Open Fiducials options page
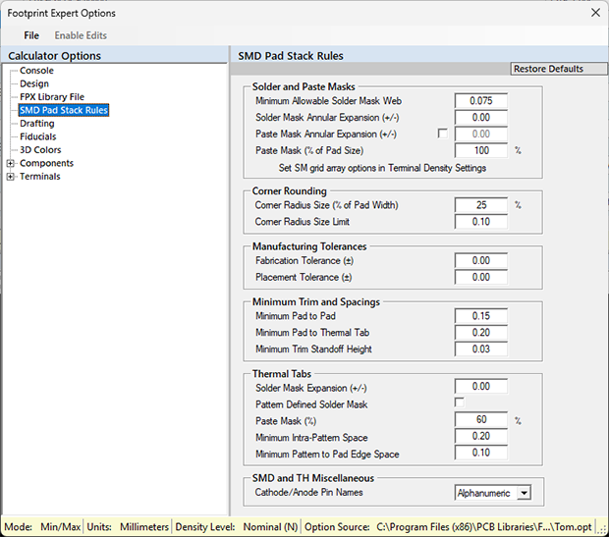The height and width of the screenshot is (537, 609). pyautogui.click(x=38, y=137)
